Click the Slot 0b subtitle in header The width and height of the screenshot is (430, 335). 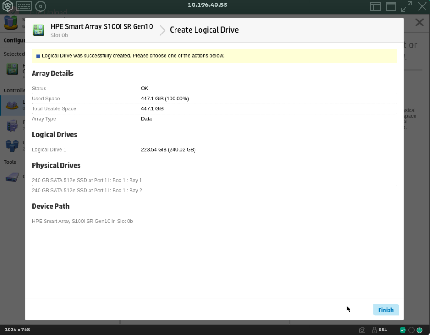click(x=59, y=35)
